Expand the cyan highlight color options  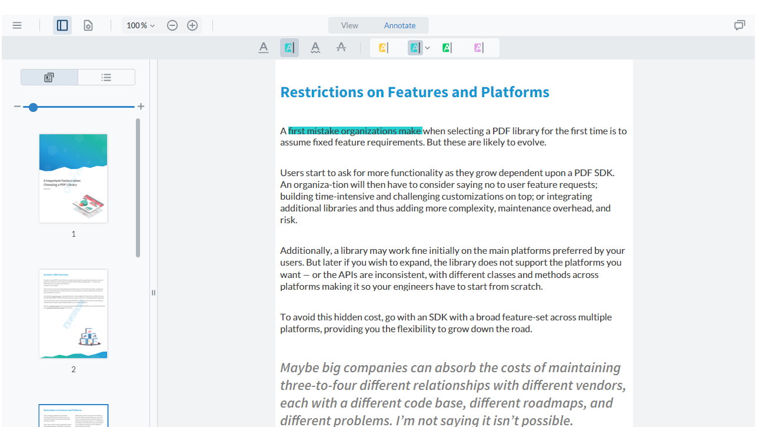[428, 48]
